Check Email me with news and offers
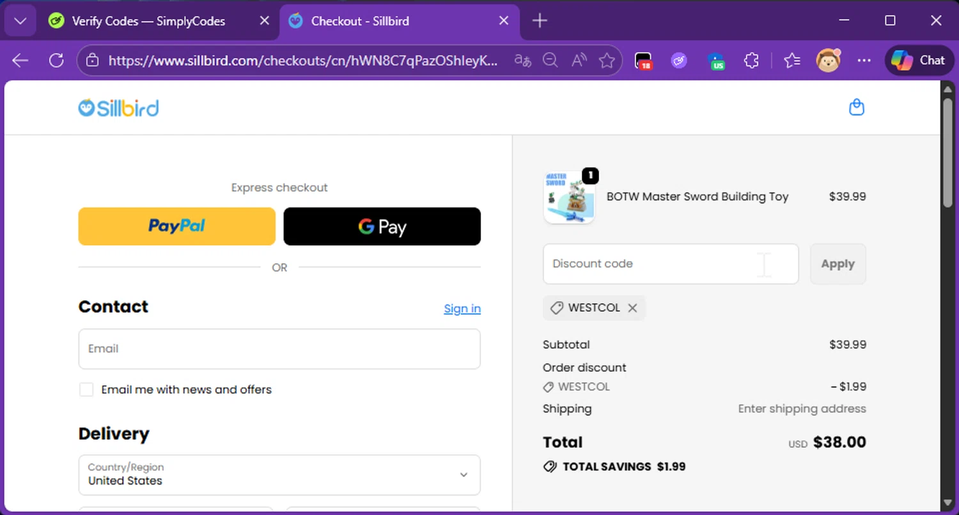The image size is (959, 515). (86, 390)
